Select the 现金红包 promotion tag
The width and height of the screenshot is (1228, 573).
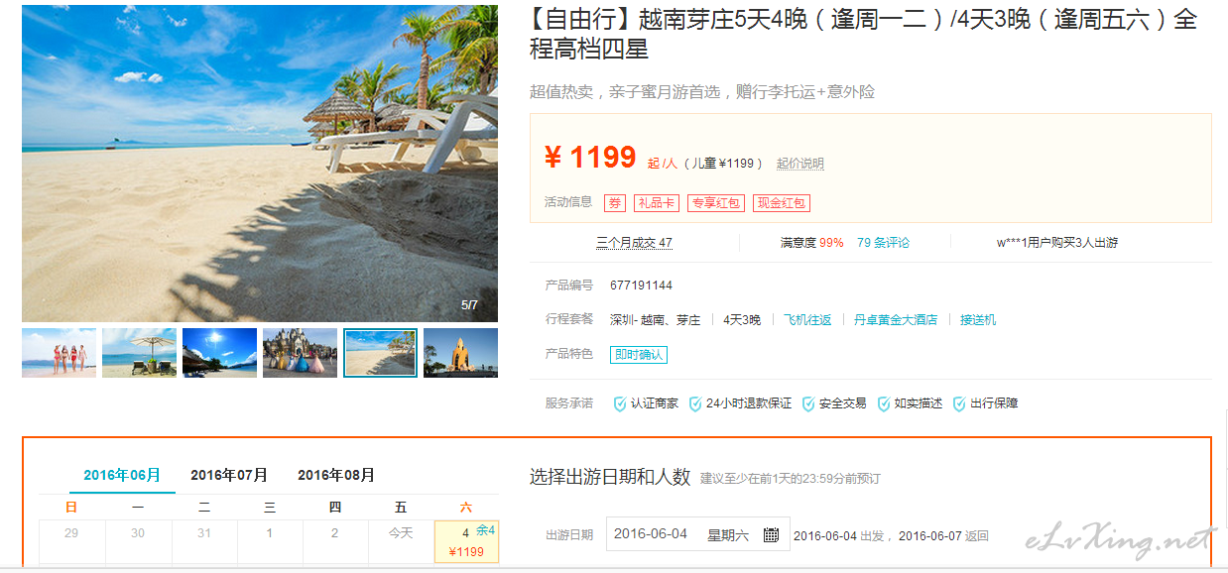(782, 202)
